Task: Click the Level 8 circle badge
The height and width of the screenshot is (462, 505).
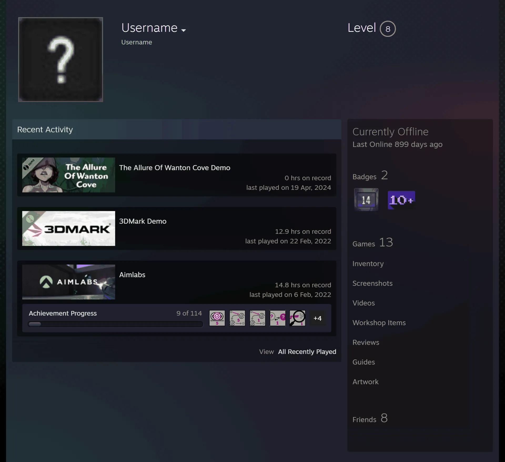Action: 388,29
